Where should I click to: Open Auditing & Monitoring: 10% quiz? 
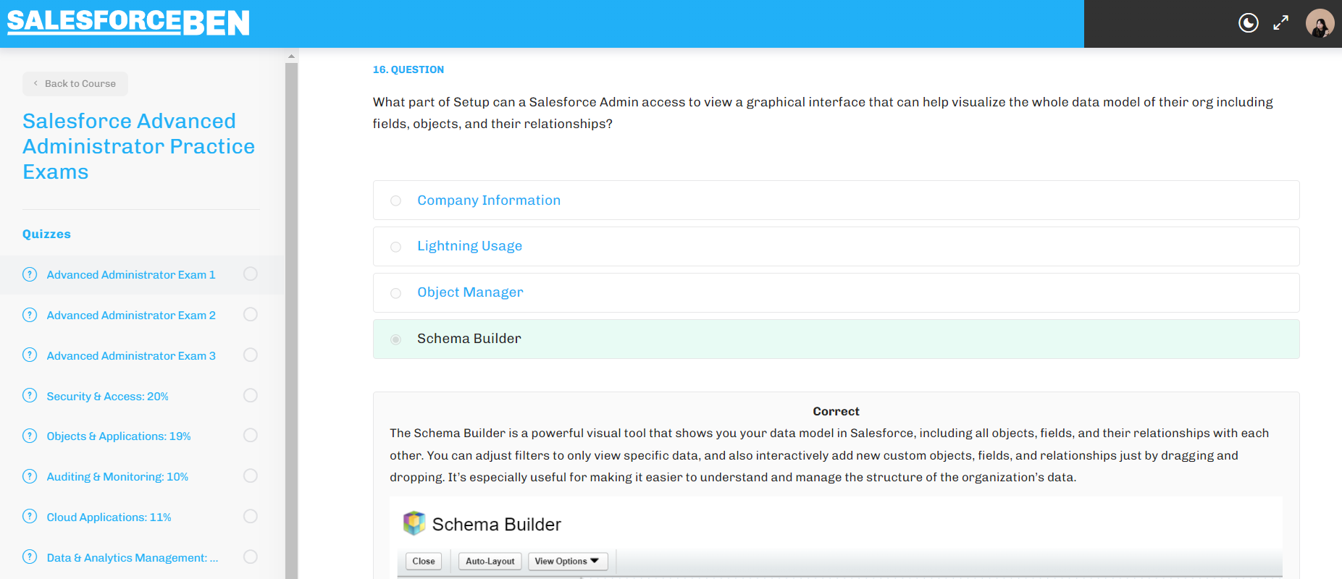[117, 477]
